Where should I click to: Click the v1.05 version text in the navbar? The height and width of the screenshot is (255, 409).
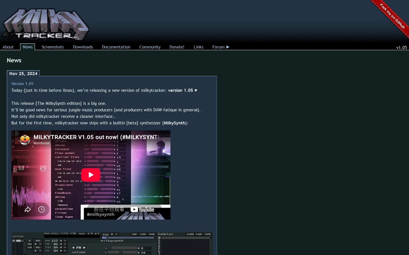point(402,48)
